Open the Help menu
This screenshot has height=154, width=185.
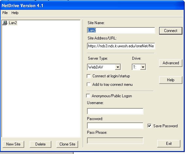click(15, 13)
